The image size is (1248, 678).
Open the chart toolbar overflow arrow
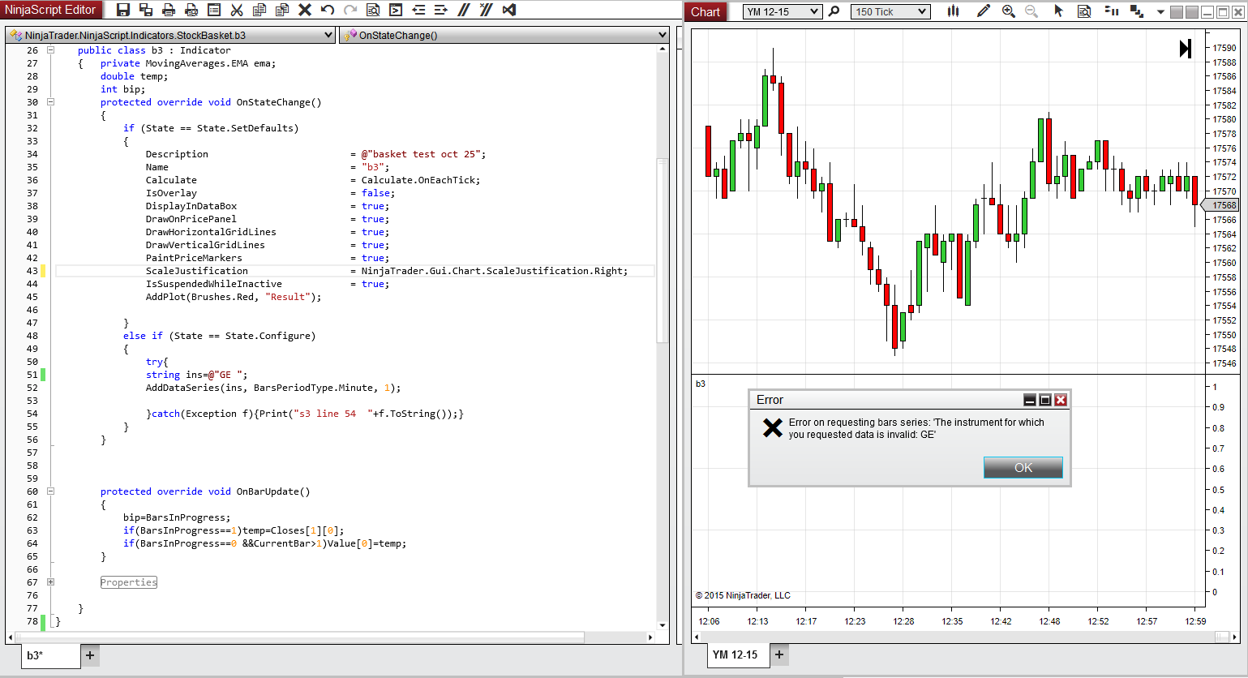click(x=1160, y=12)
